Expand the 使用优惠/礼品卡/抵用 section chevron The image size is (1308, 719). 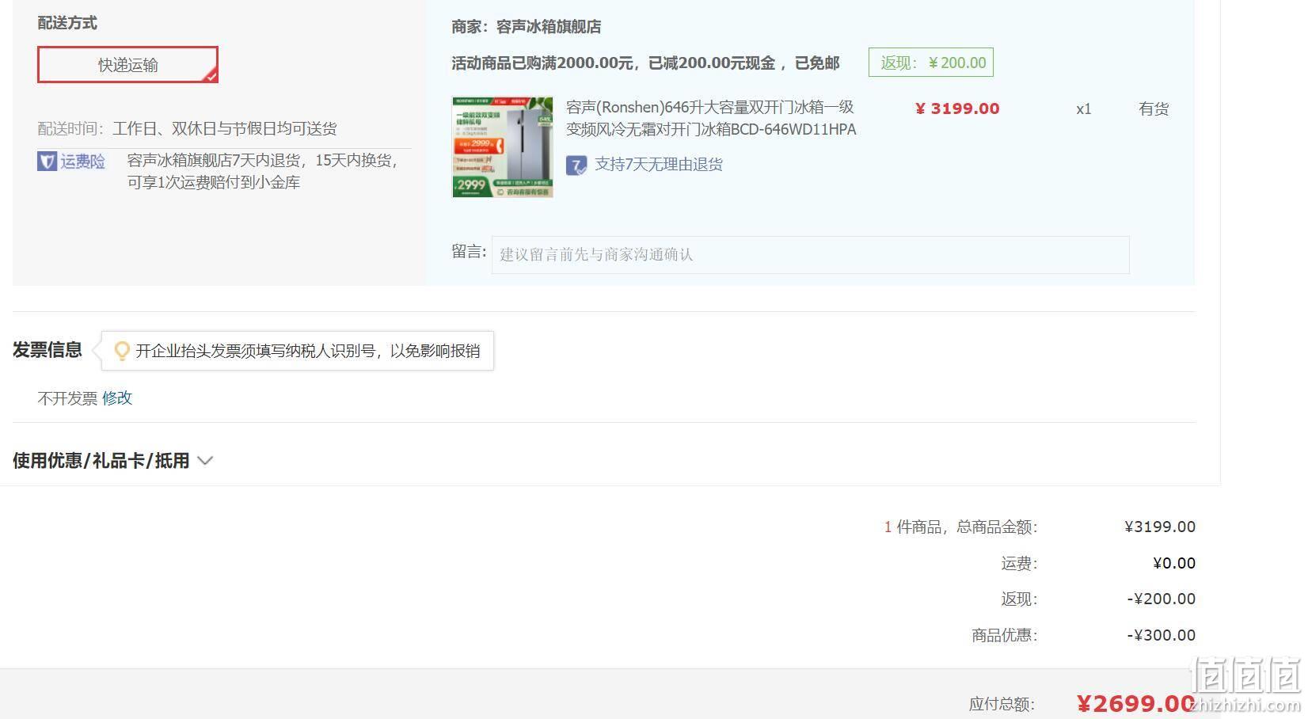point(205,461)
